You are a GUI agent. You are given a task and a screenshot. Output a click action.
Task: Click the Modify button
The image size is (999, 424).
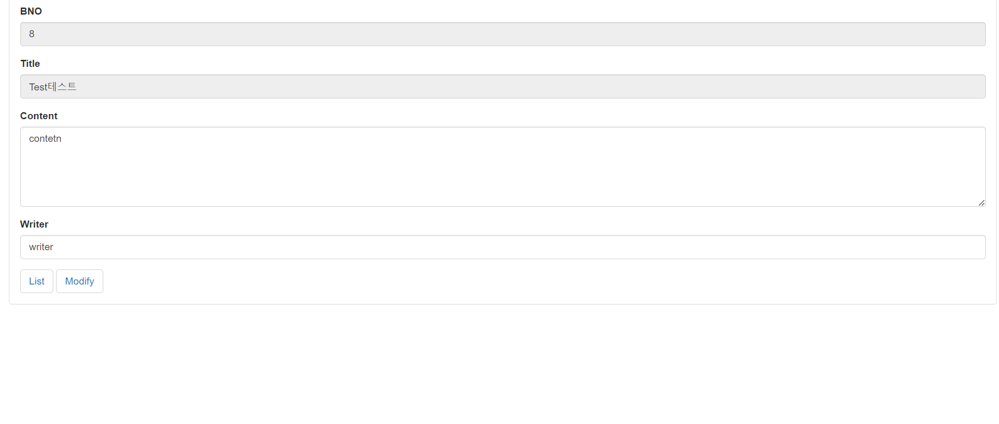point(79,281)
